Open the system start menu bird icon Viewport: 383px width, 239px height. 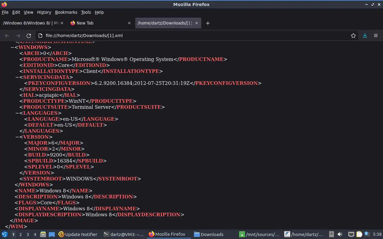tap(5, 234)
